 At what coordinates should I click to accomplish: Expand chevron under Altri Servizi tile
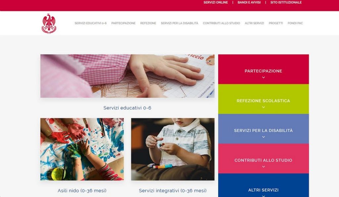(263, 196)
